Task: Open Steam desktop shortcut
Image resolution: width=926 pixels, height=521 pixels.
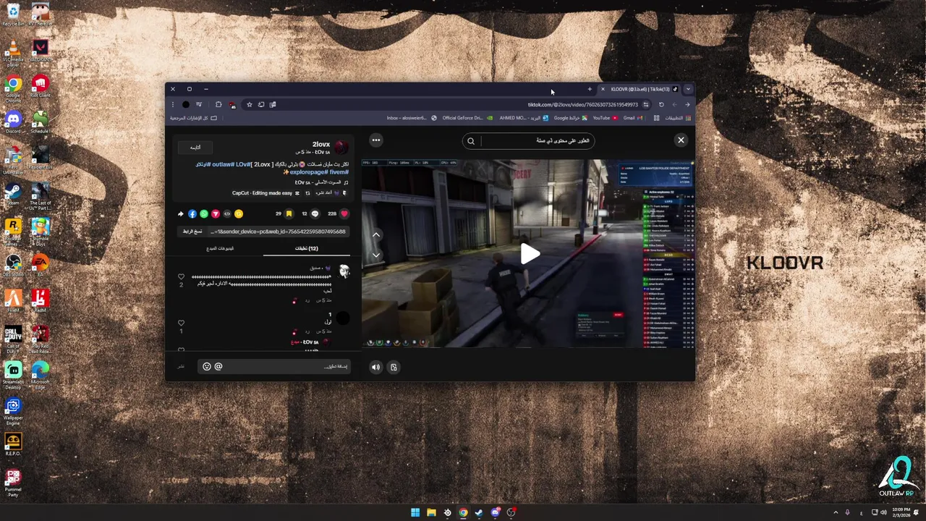Action: [x=13, y=194]
